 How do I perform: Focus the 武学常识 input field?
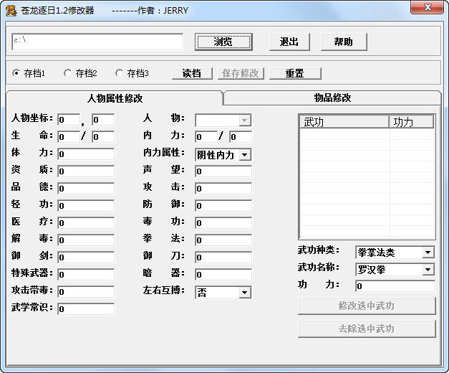pos(86,309)
